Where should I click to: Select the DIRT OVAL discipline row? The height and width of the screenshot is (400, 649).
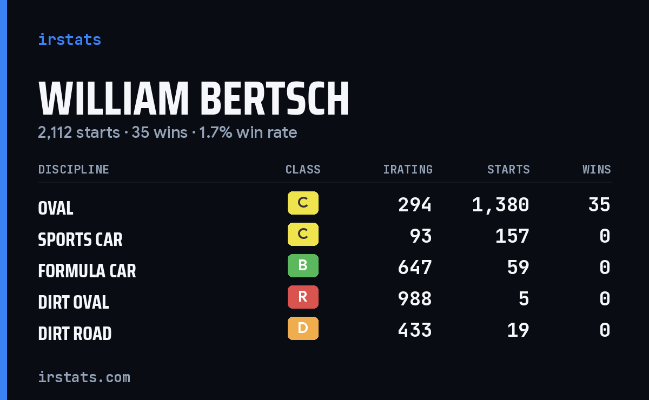point(325,299)
